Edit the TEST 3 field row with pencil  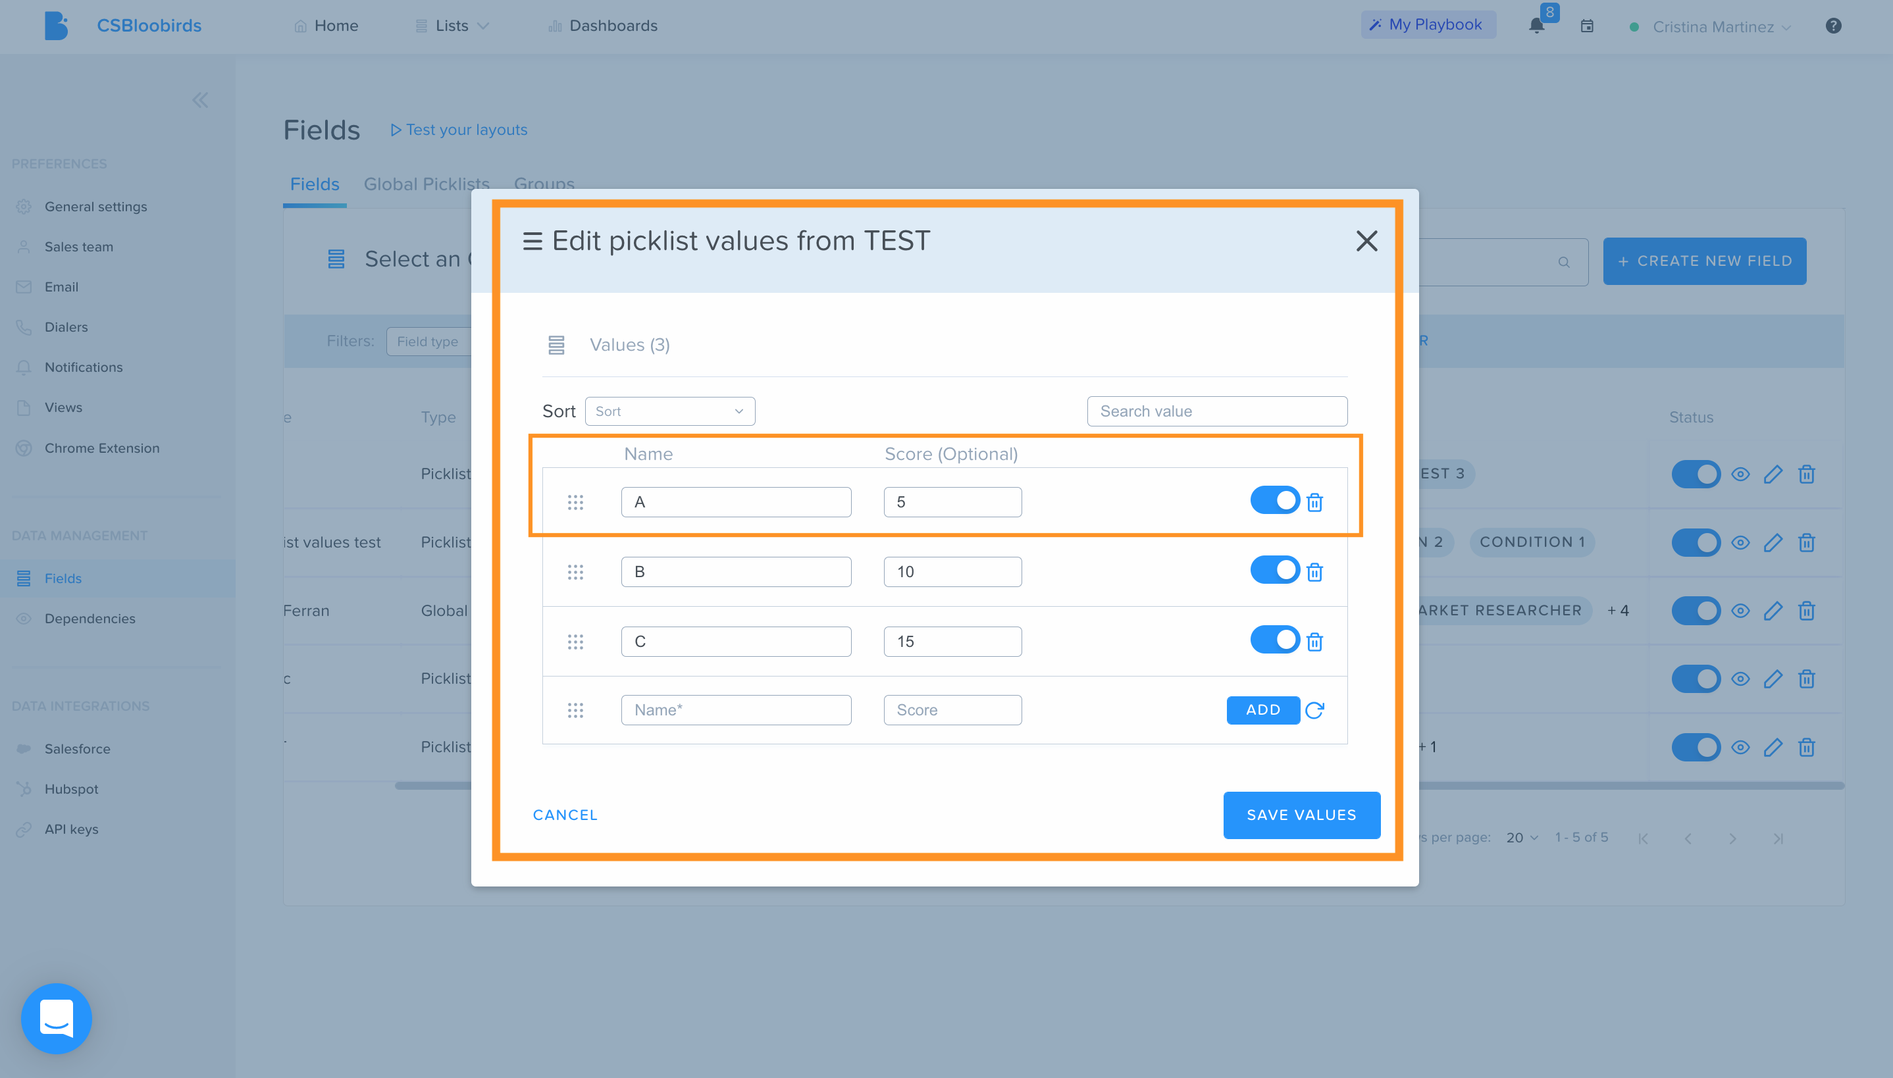(x=1773, y=474)
